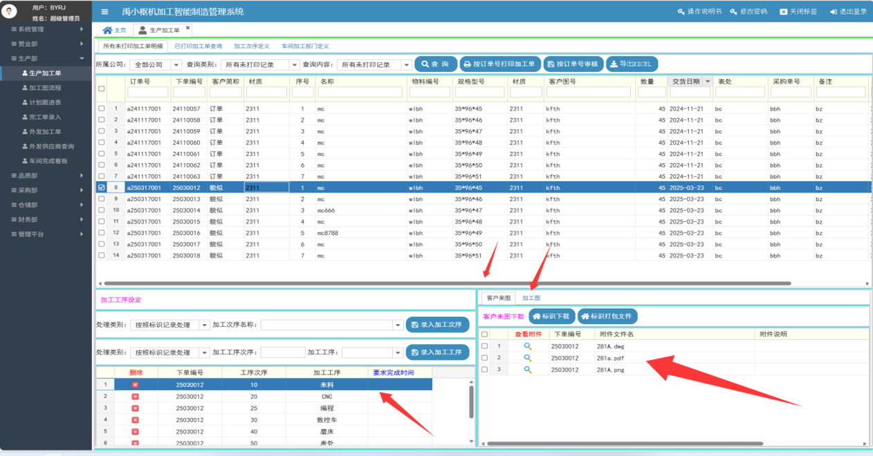
Task: Check the checkbox for order row 3
Action: (x=102, y=131)
